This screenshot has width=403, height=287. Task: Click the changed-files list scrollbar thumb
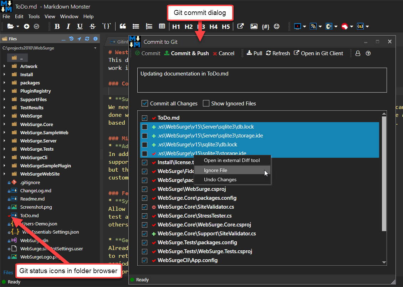click(384, 174)
